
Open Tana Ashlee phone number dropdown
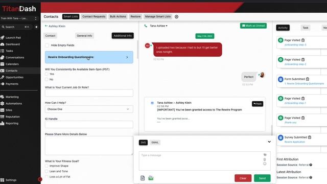(158, 26)
